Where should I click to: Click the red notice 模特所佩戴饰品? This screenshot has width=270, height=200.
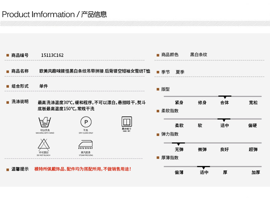click(x=83, y=169)
